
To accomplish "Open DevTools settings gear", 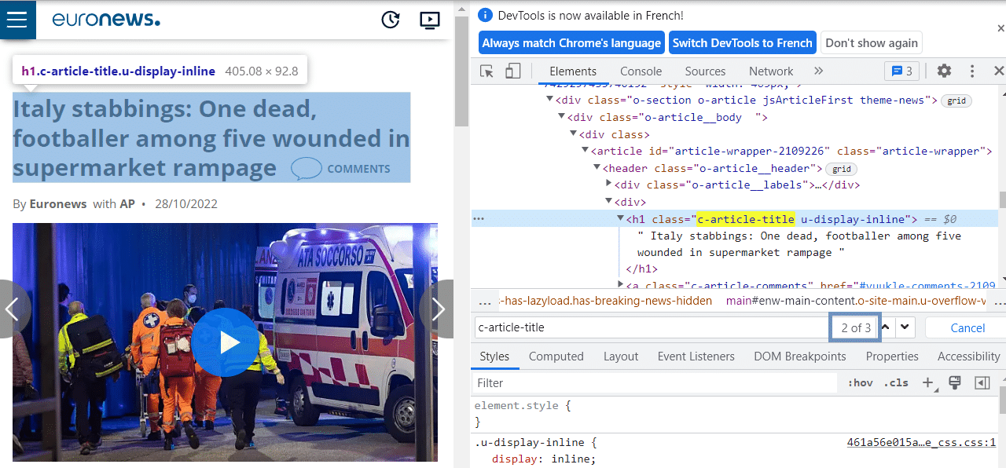I will [944, 71].
